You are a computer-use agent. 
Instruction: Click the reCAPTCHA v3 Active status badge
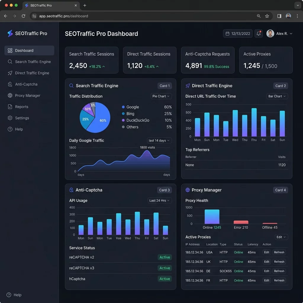(165, 268)
